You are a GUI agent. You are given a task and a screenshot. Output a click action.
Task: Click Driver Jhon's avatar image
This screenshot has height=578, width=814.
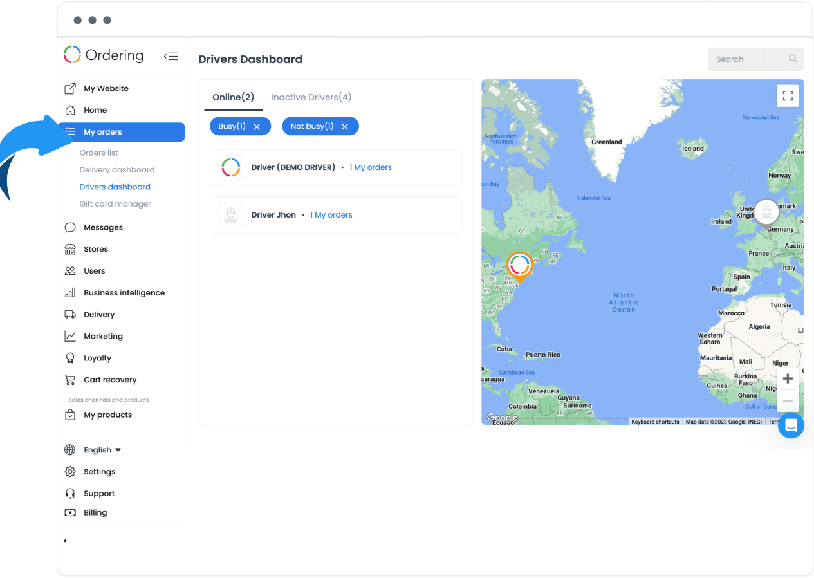231,215
